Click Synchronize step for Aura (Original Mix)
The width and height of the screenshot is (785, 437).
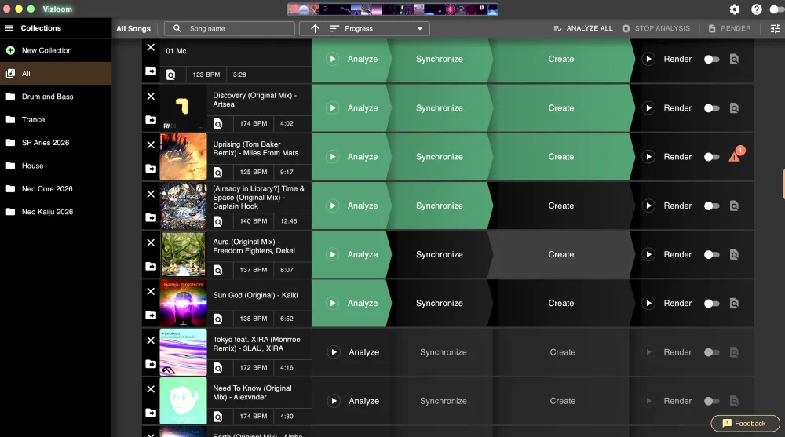(x=439, y=254)
